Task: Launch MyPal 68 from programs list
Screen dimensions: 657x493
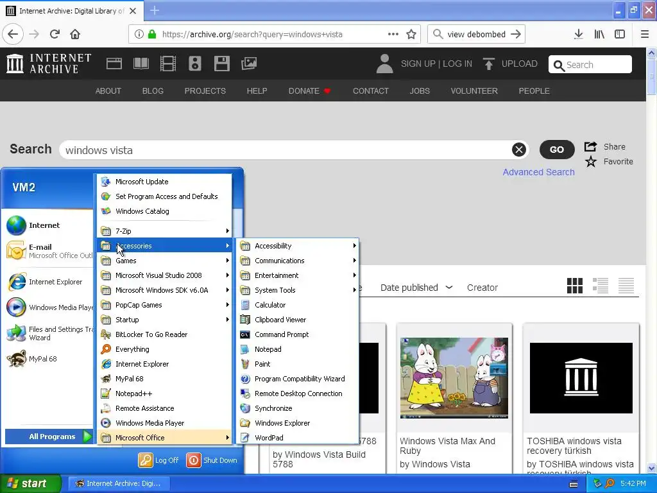Action: click(164, 379)
